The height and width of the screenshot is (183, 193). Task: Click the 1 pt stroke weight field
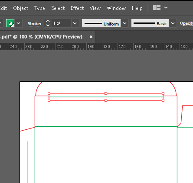tap(62, 23)
